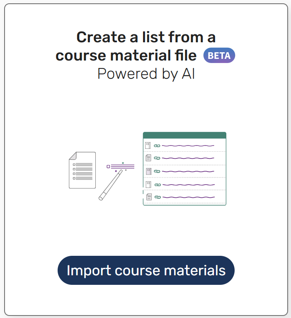291x318 pixels.
Task: Click the purple wavy line in the fifth row
Action: click(189, 197)
